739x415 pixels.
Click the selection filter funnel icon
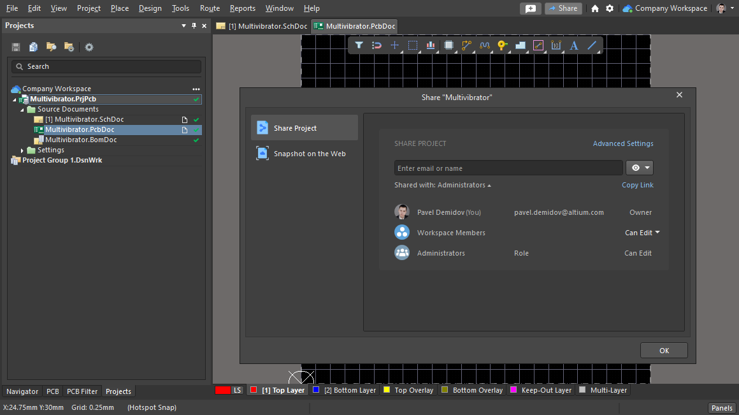click(359, 45)
